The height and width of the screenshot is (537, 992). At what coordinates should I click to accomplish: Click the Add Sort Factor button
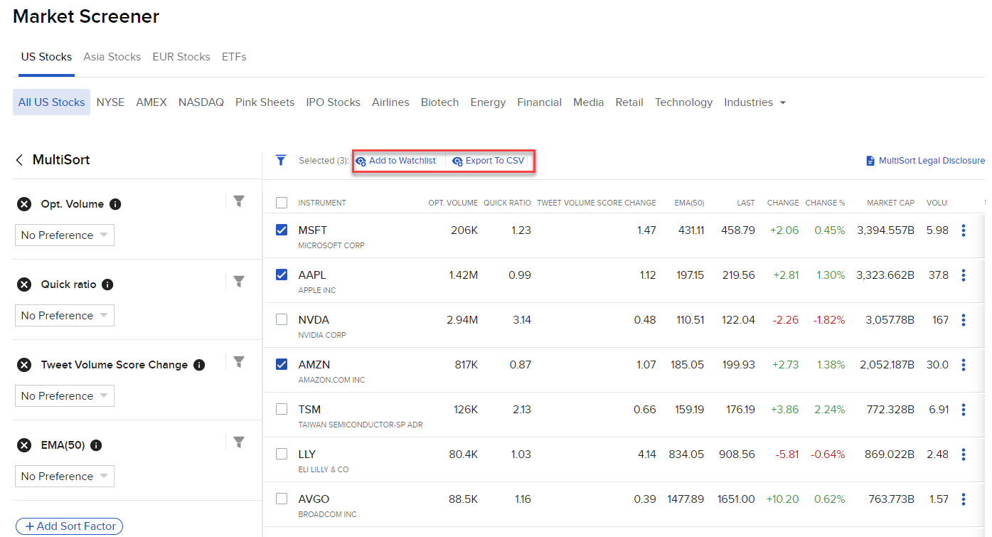coord(69,526)
